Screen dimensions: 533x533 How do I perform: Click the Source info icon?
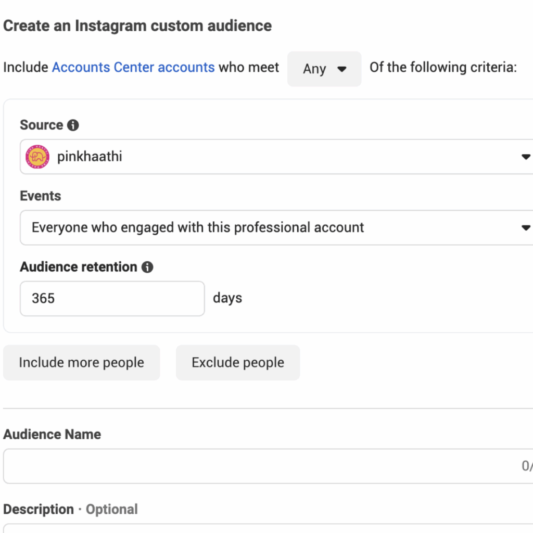click(x=73, y=125)
